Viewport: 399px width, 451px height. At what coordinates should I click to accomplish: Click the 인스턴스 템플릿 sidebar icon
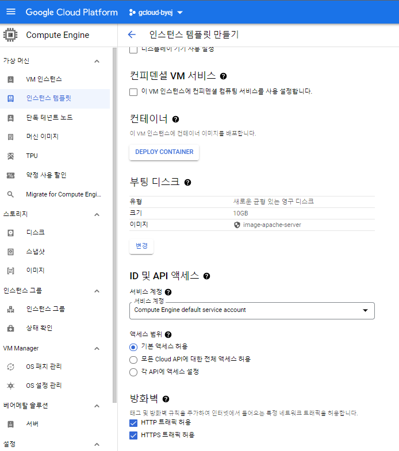[x=11, y=99]
